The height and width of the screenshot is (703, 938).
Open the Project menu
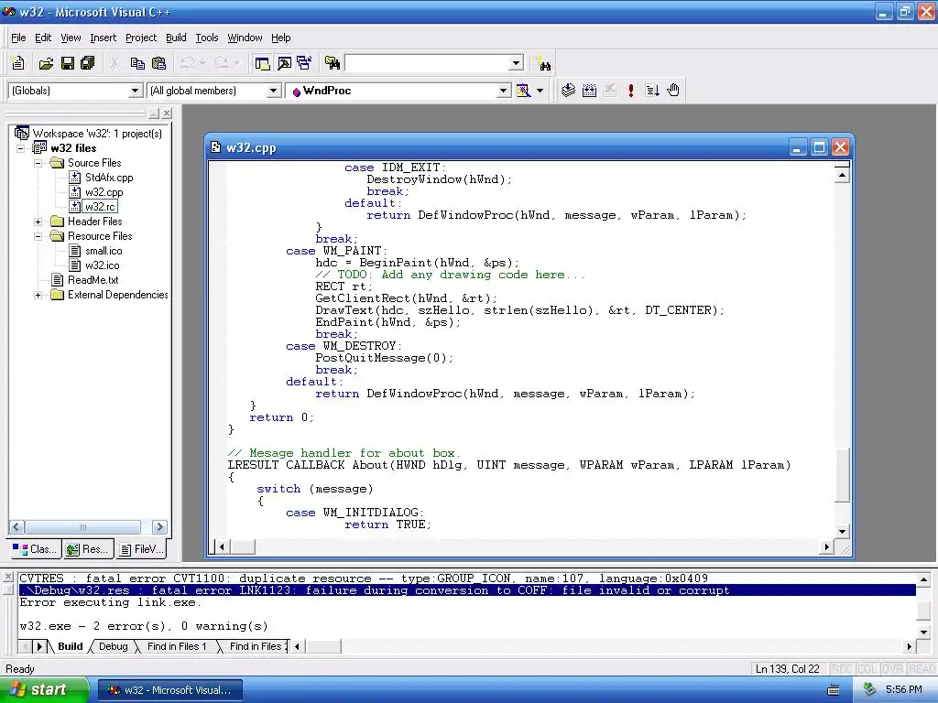(x=141, y=38)
